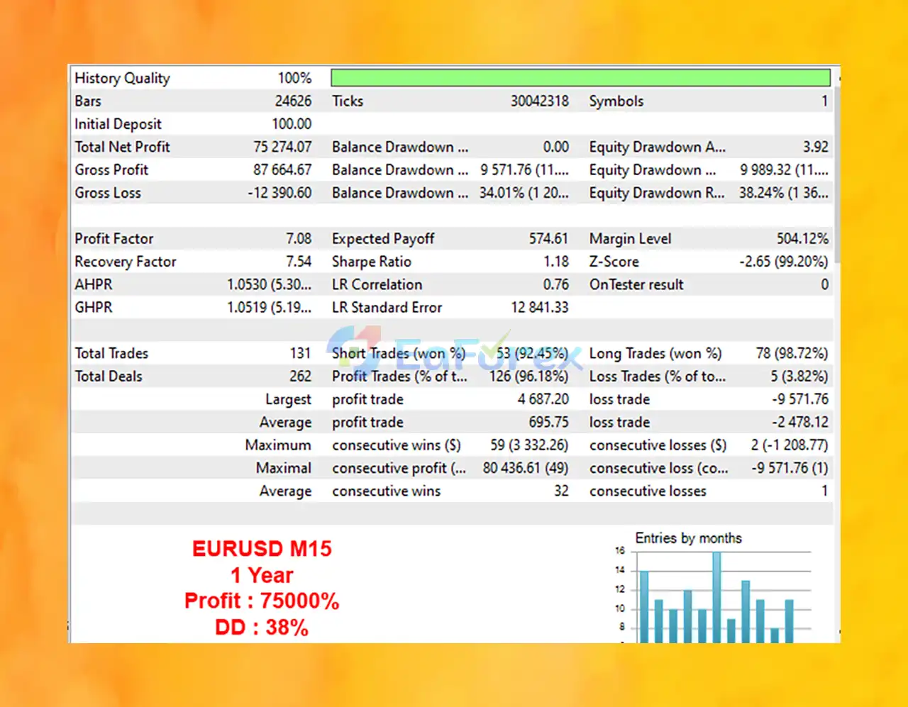Select the average loss trade value -2 478.12
Viewport: 908px width, 707px height.
[800, 422]
